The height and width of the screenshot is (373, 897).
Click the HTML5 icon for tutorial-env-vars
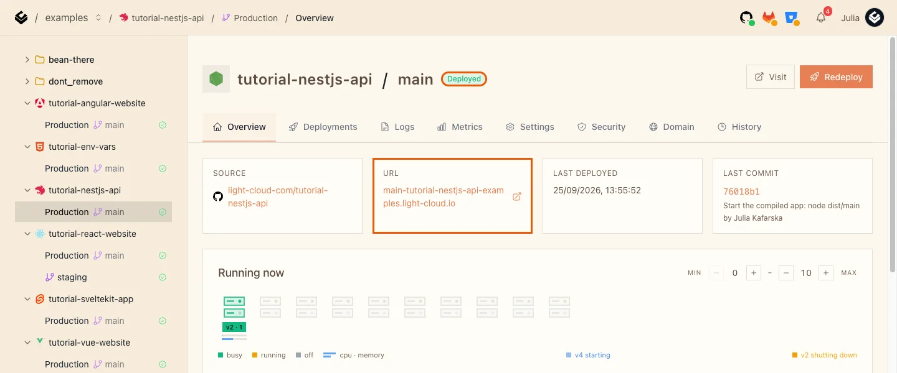coord(40,147)
